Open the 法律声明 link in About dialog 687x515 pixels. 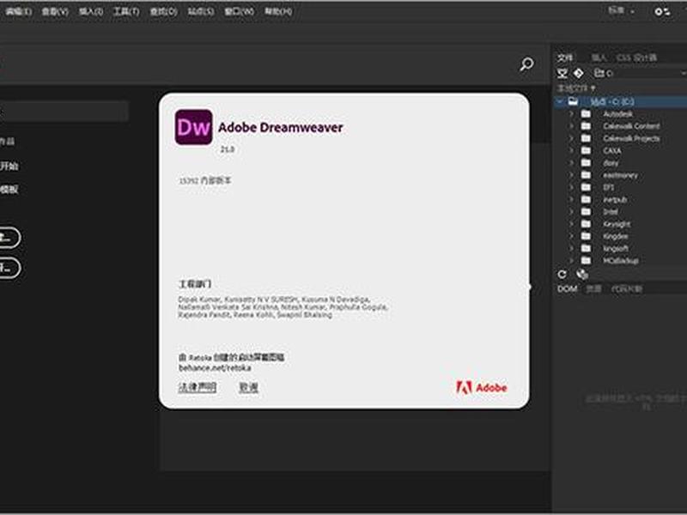[x=198, y=387]
